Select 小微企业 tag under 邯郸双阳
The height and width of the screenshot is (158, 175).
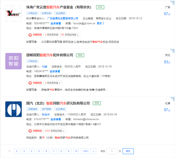[33, 61]
